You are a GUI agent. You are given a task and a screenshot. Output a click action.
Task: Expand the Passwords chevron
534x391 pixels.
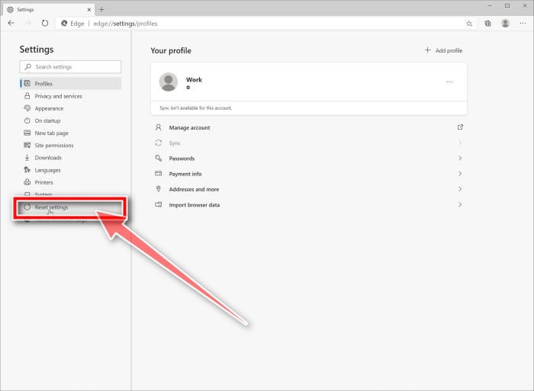point(460,159)
